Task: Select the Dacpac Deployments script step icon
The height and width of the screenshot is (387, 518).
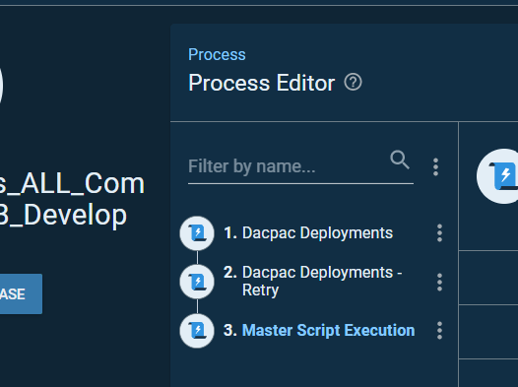Action: click(197, 233)
